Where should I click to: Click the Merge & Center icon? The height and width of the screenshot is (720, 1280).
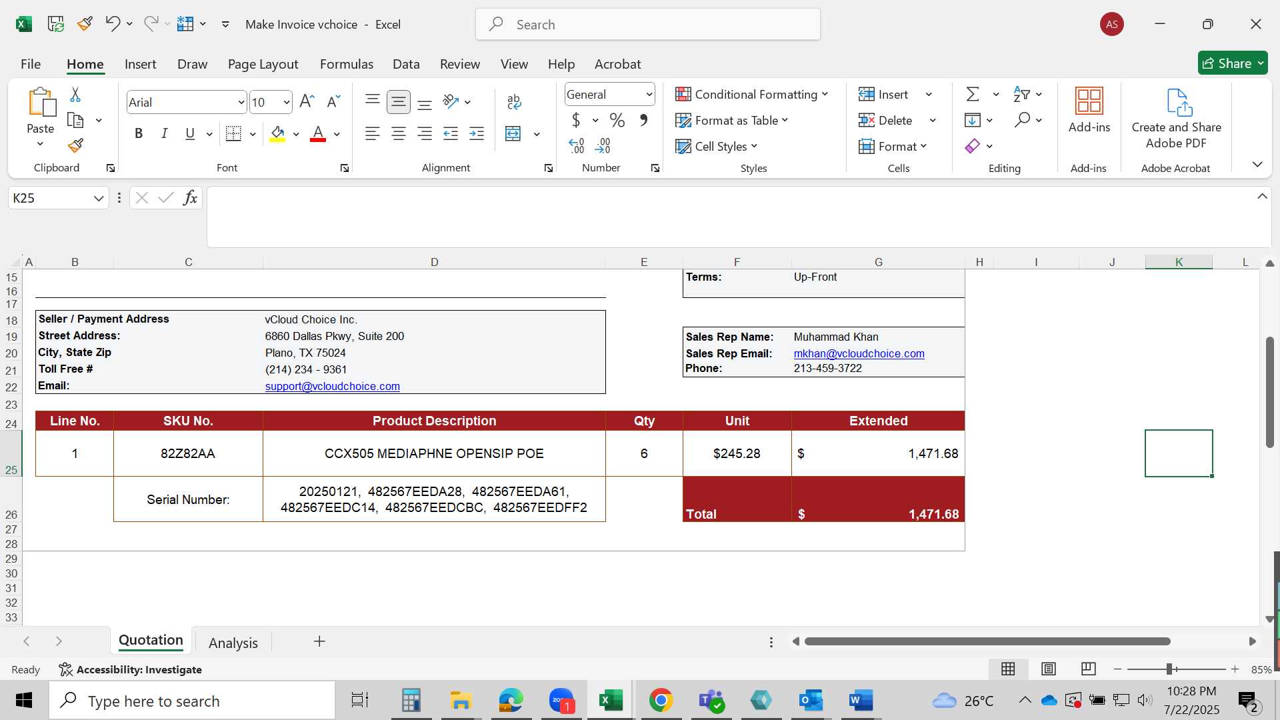pyautogui.click(x=513, y=133)
